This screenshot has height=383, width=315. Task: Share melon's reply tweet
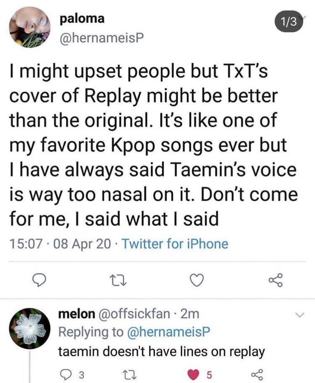click(x=256, y=374)
